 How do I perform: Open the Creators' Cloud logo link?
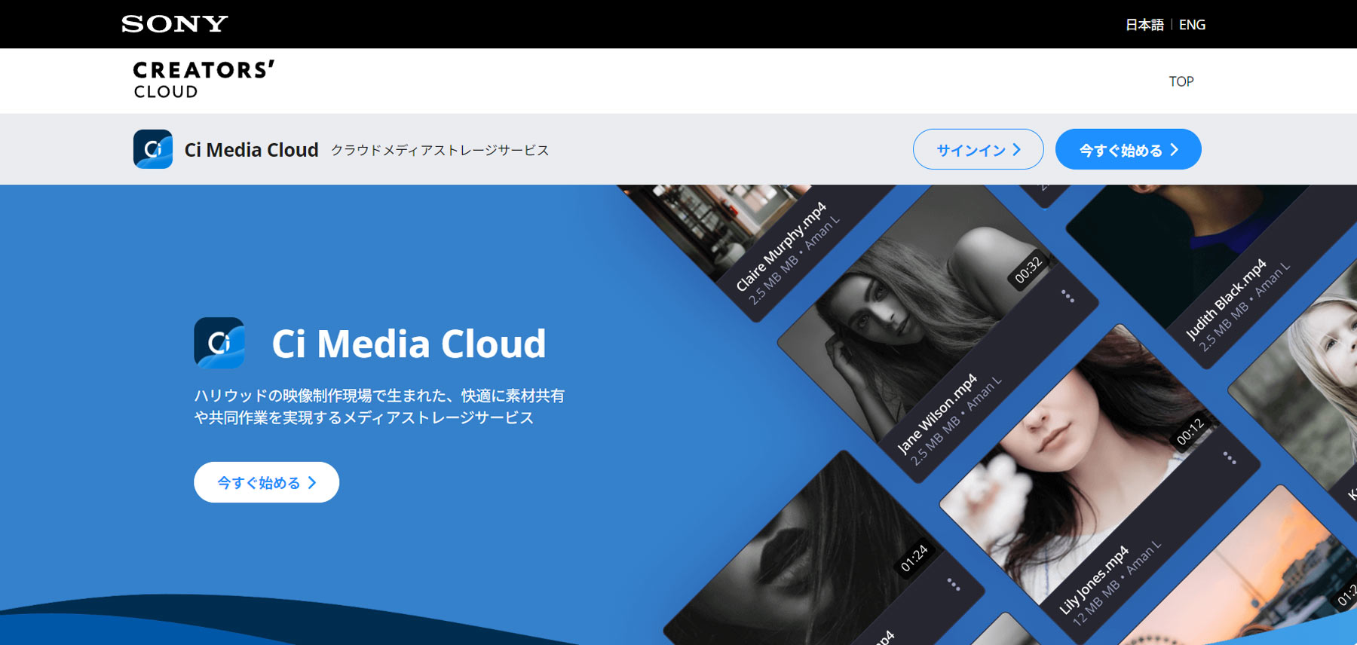(x=204, y=80)
